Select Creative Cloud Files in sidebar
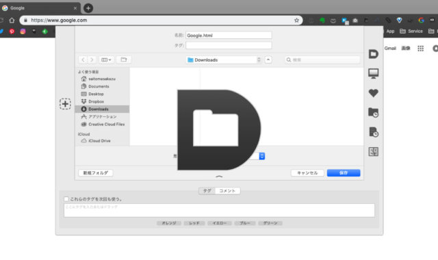The image size is (438, 260). (x=102, y=124)
